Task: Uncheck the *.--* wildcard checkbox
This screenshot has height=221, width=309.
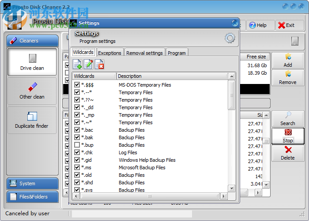Action: [x=77, y=92]
